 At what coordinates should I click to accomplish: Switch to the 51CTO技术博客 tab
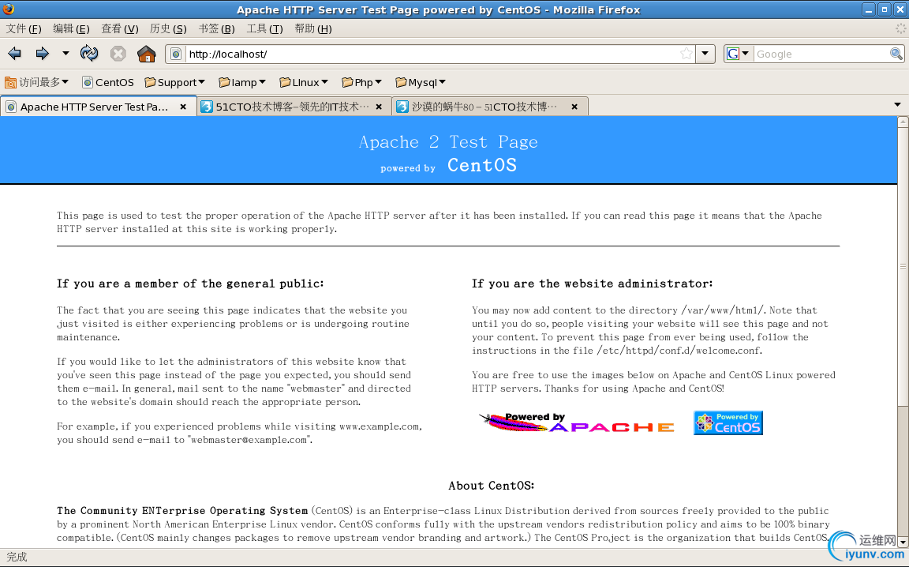click(x=294, y=107)
